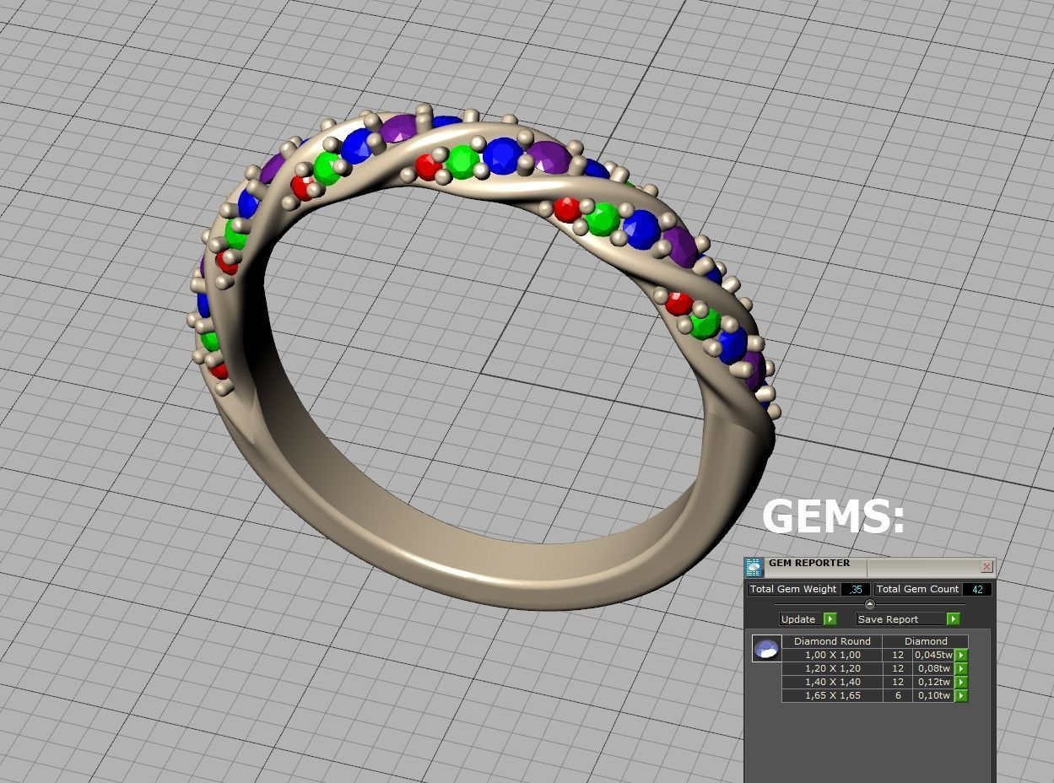The height and width of the screenshot is (783, 1054).
Task: Click the Total Gem Count label
Action: [x=917, y=589]
